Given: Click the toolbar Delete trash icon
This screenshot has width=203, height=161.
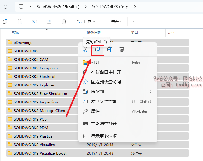Looking at the screenshot, I should pyautogui.click(x=64, y=22).
